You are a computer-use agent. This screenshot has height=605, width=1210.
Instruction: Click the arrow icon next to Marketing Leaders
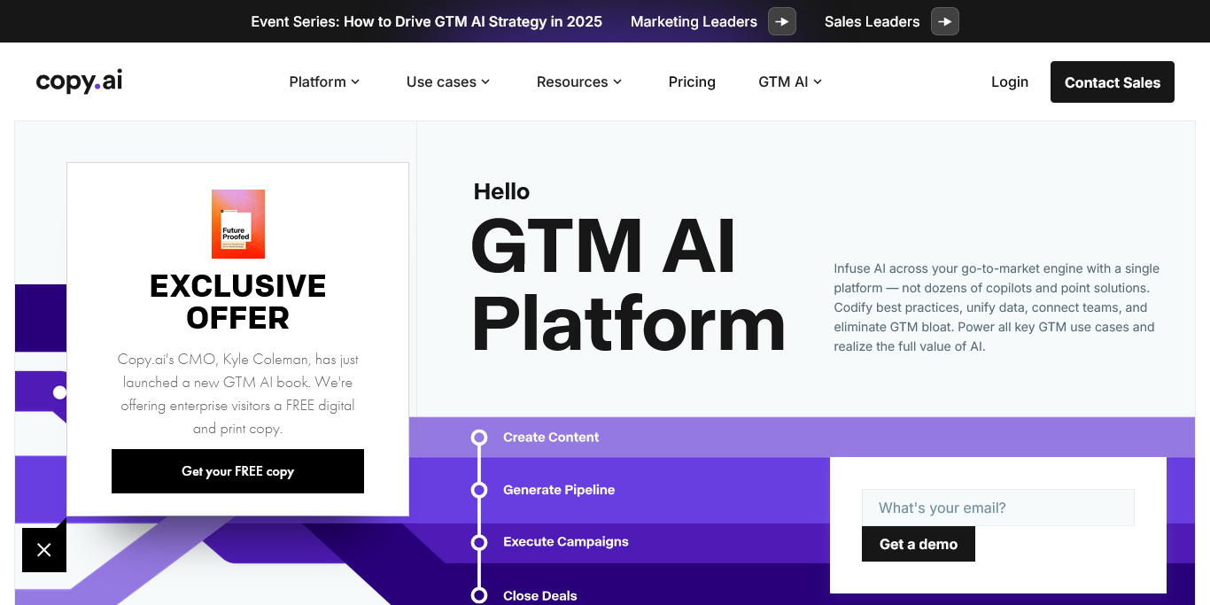click(782, 21)
